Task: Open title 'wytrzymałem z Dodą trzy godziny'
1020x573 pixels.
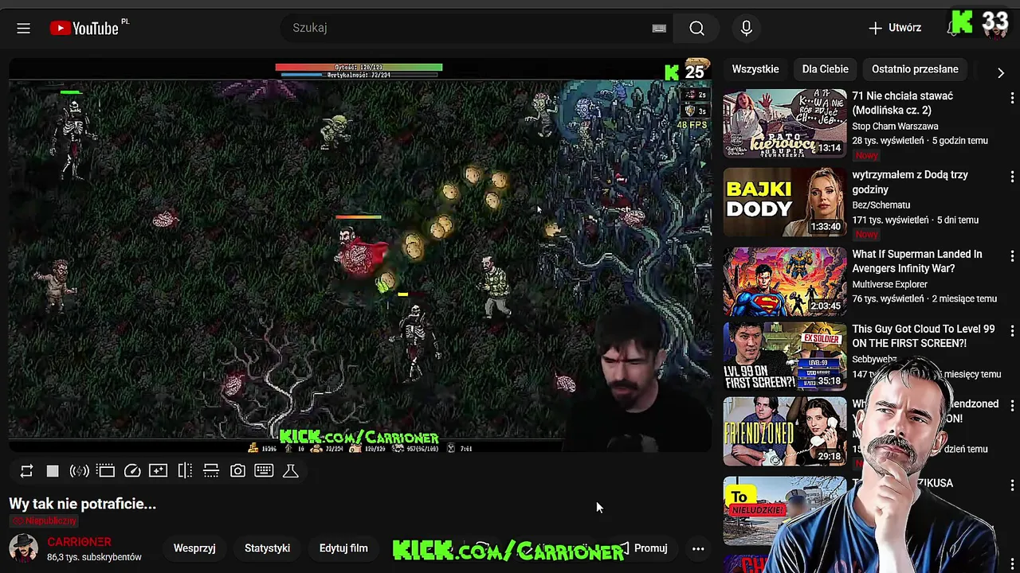Action: click(x=910, y=182)
